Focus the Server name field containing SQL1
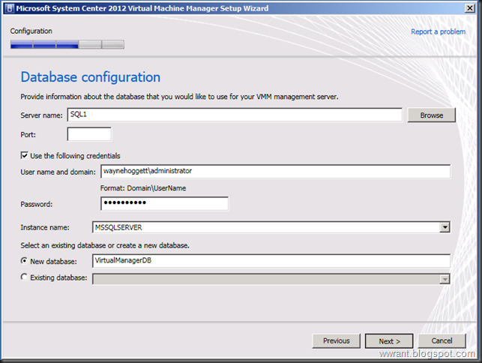482x363 pixels. pyautogui.click(x=235, y=115)
